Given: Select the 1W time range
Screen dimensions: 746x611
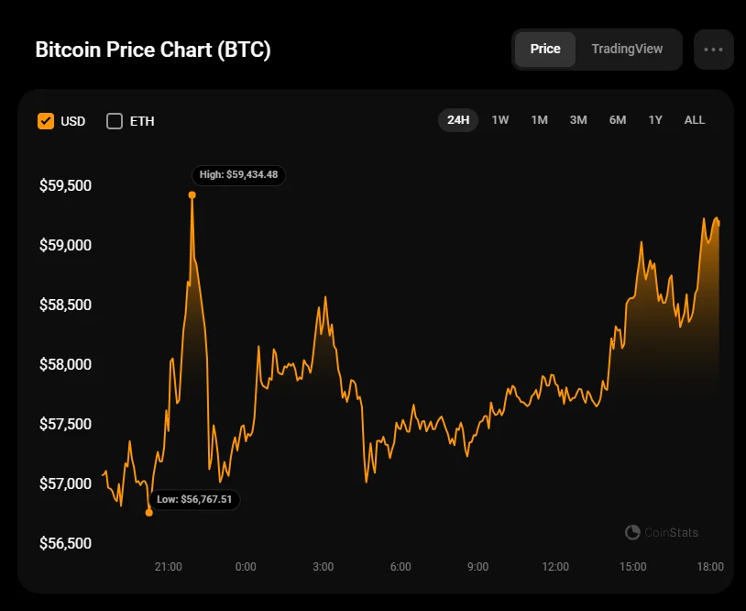Looking at the screenshot, I should coord(500,120).
